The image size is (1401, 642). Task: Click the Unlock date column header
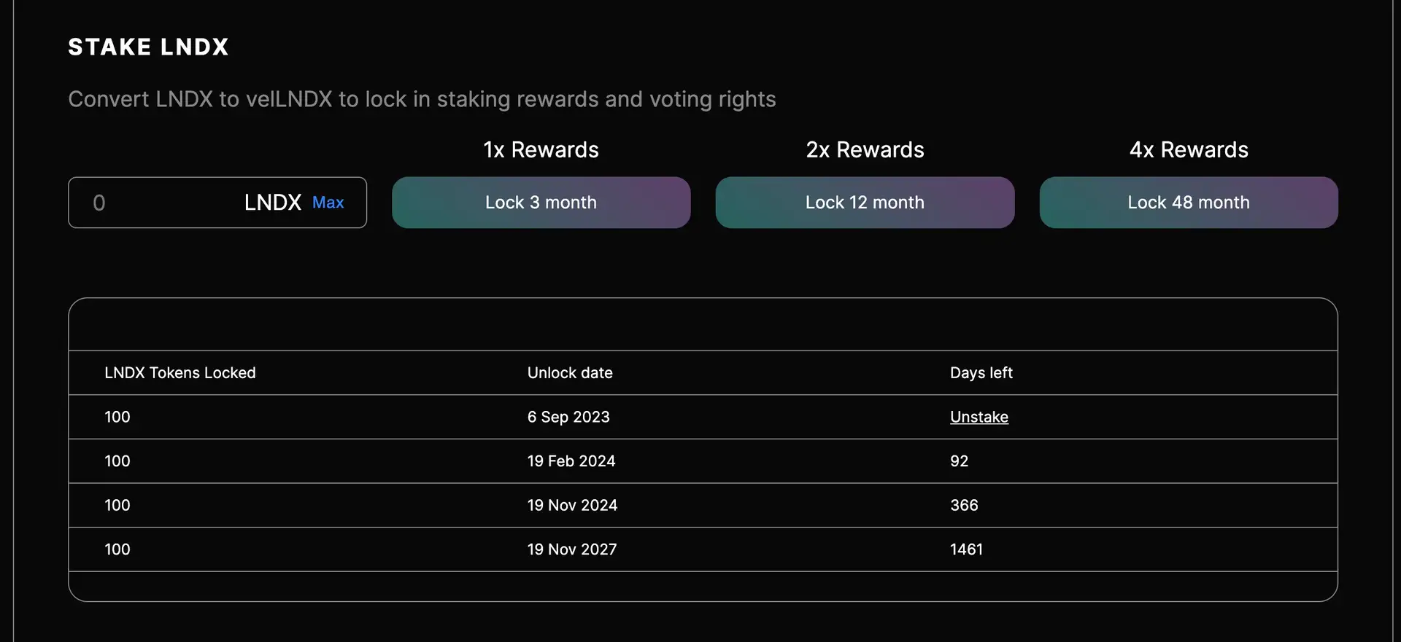click(x=570, y=373)
